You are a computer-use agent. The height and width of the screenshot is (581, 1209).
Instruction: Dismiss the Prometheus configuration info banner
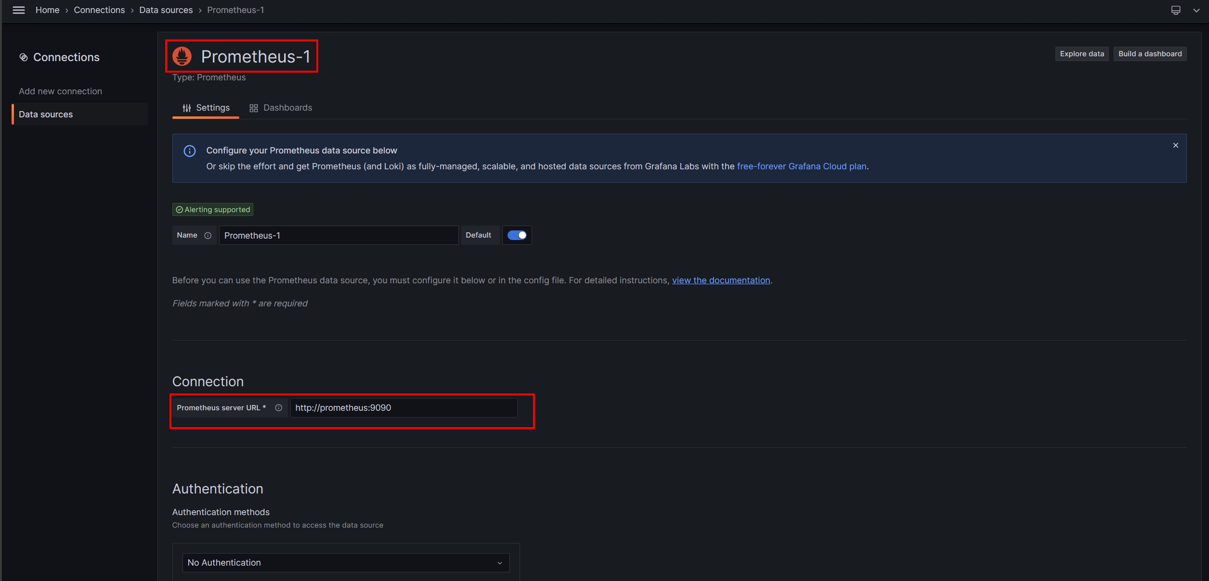(x=1175, y=145)
